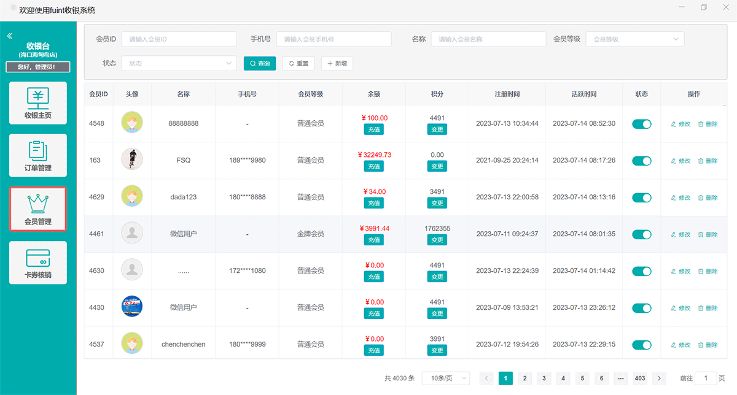This screenshot has width=737, height=395.
Task: Click avatar of member dada123
Action: (x=132, y=197)
